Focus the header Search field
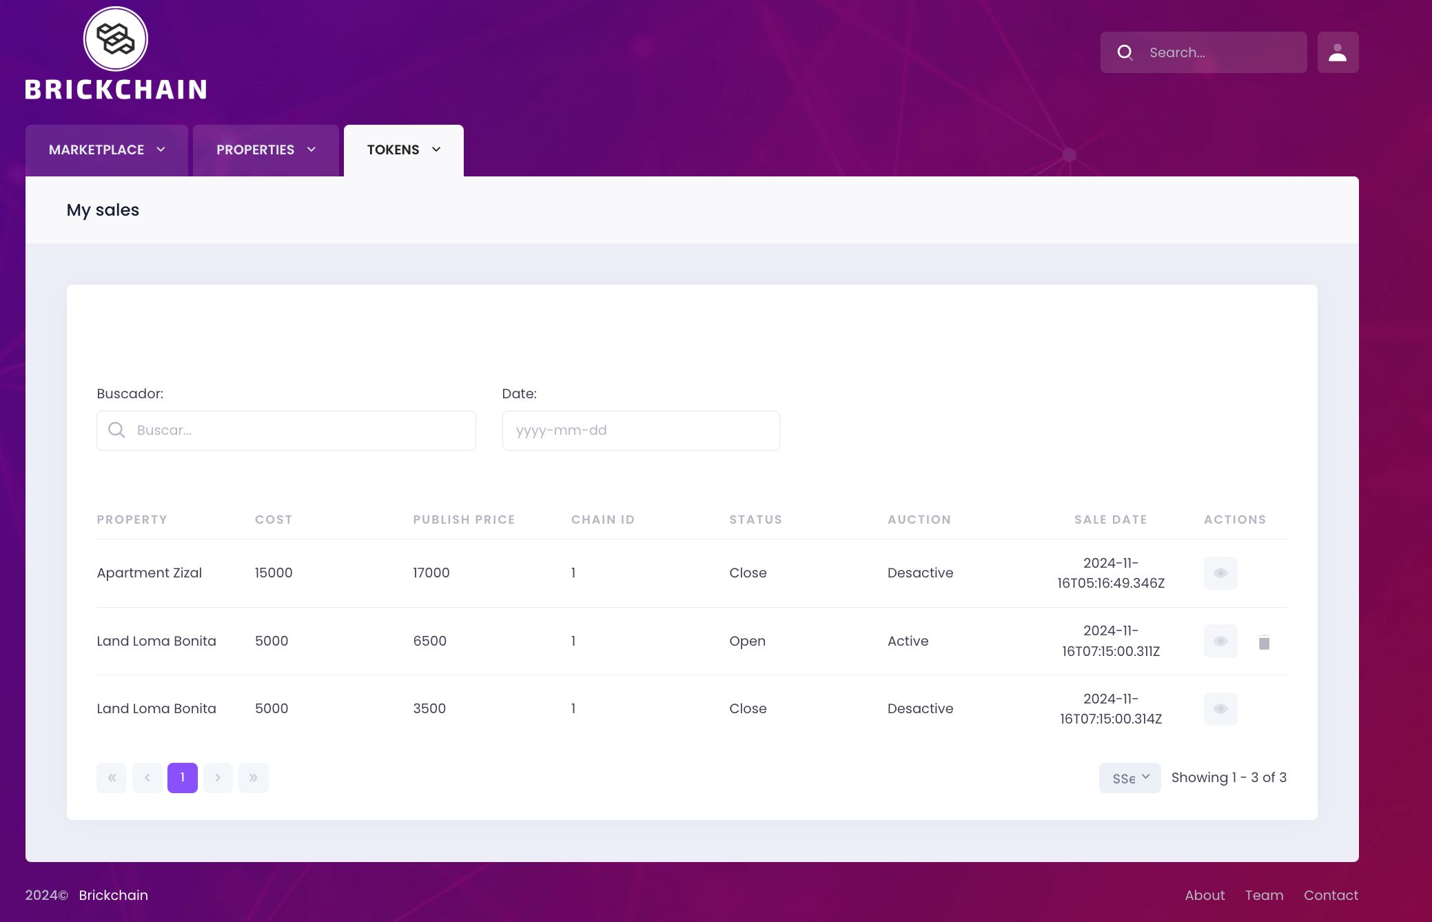 (x=1203, y=52)
